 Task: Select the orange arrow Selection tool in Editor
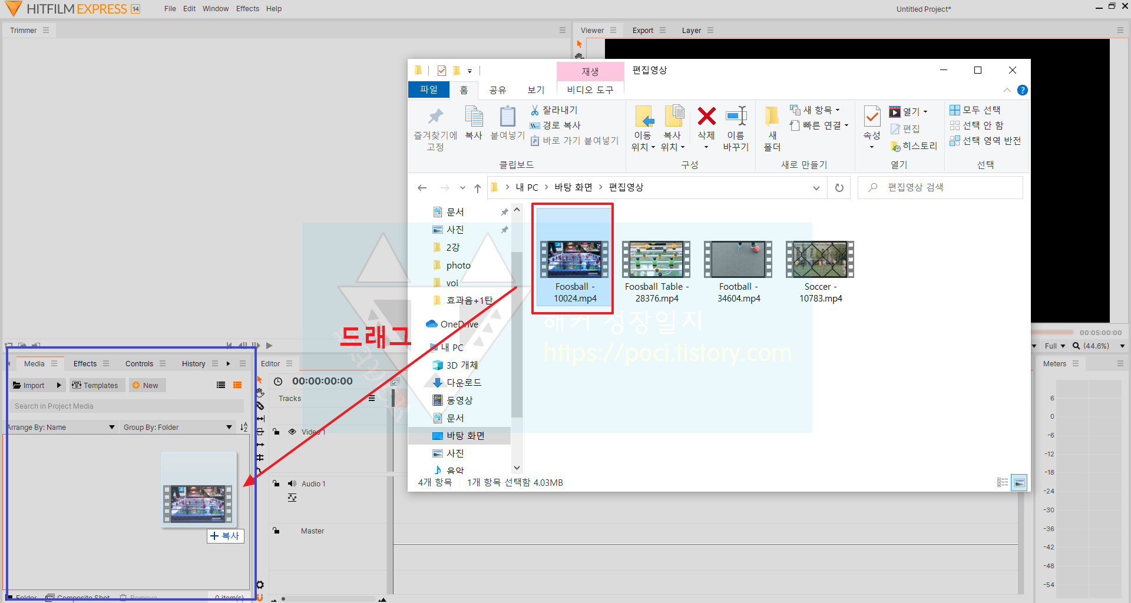tap(260, 380)
